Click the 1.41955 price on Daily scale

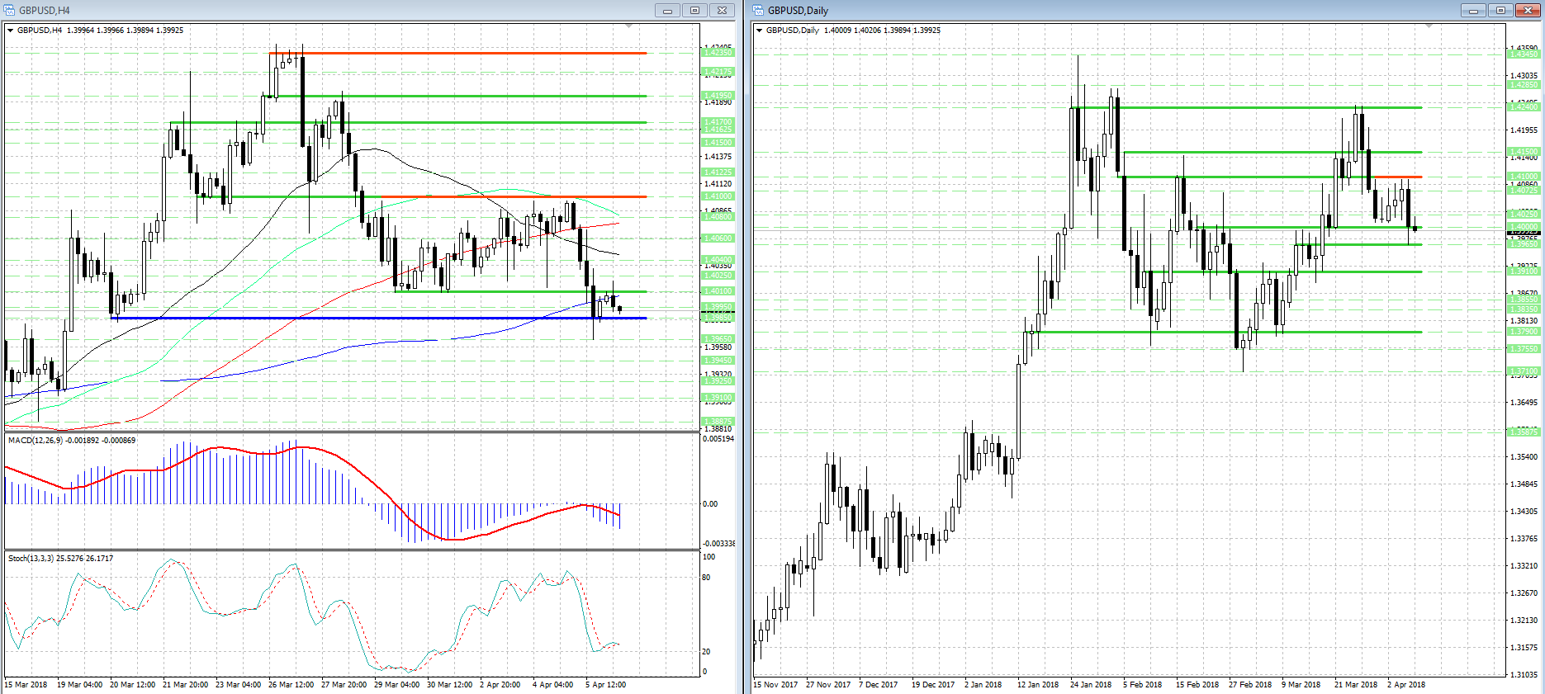[1524, 130]
